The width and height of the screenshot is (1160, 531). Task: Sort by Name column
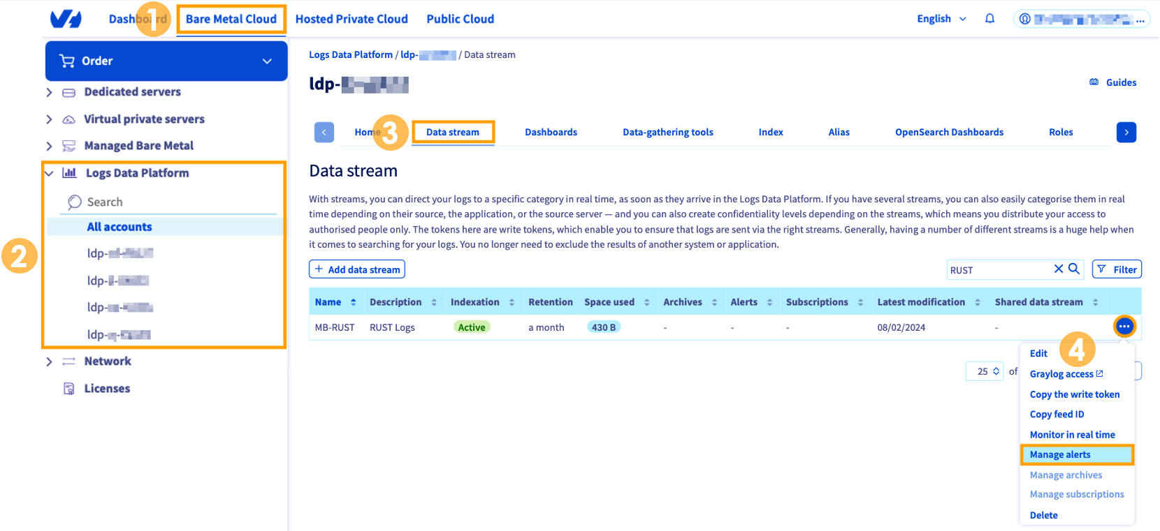click(353, 302)
